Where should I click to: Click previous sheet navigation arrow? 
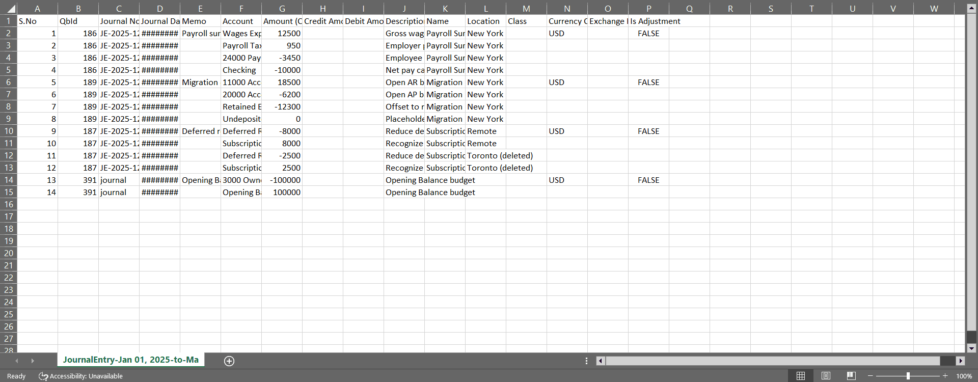(x=17, y=361)
